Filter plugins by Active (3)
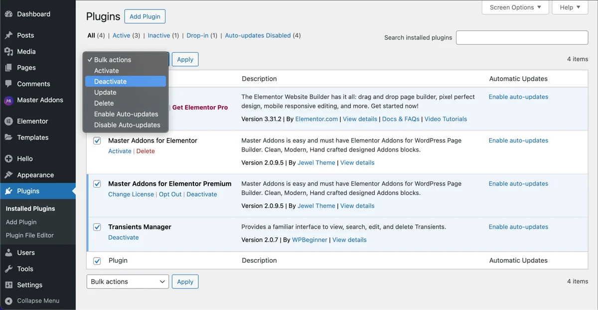 click(127, 35)
